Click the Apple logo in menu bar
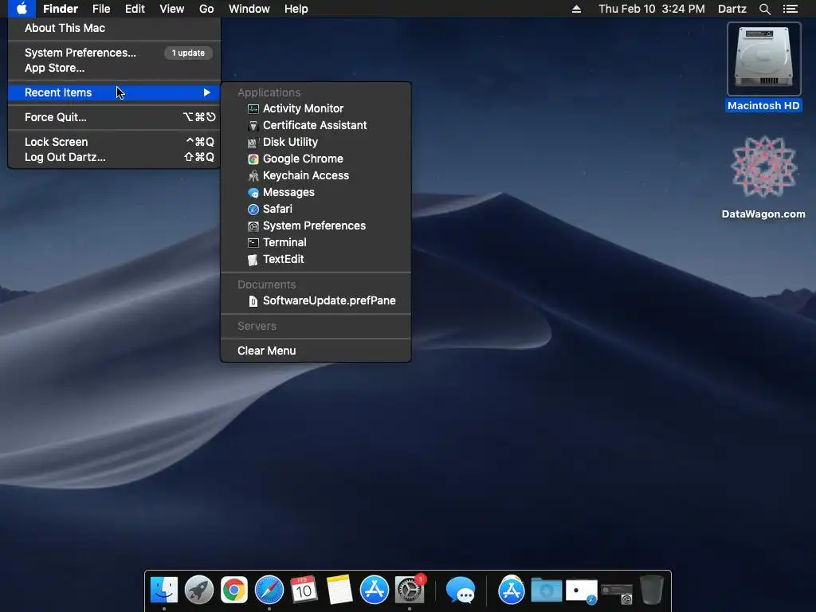This screenshot has width=816, height=612. coord(22,9)
